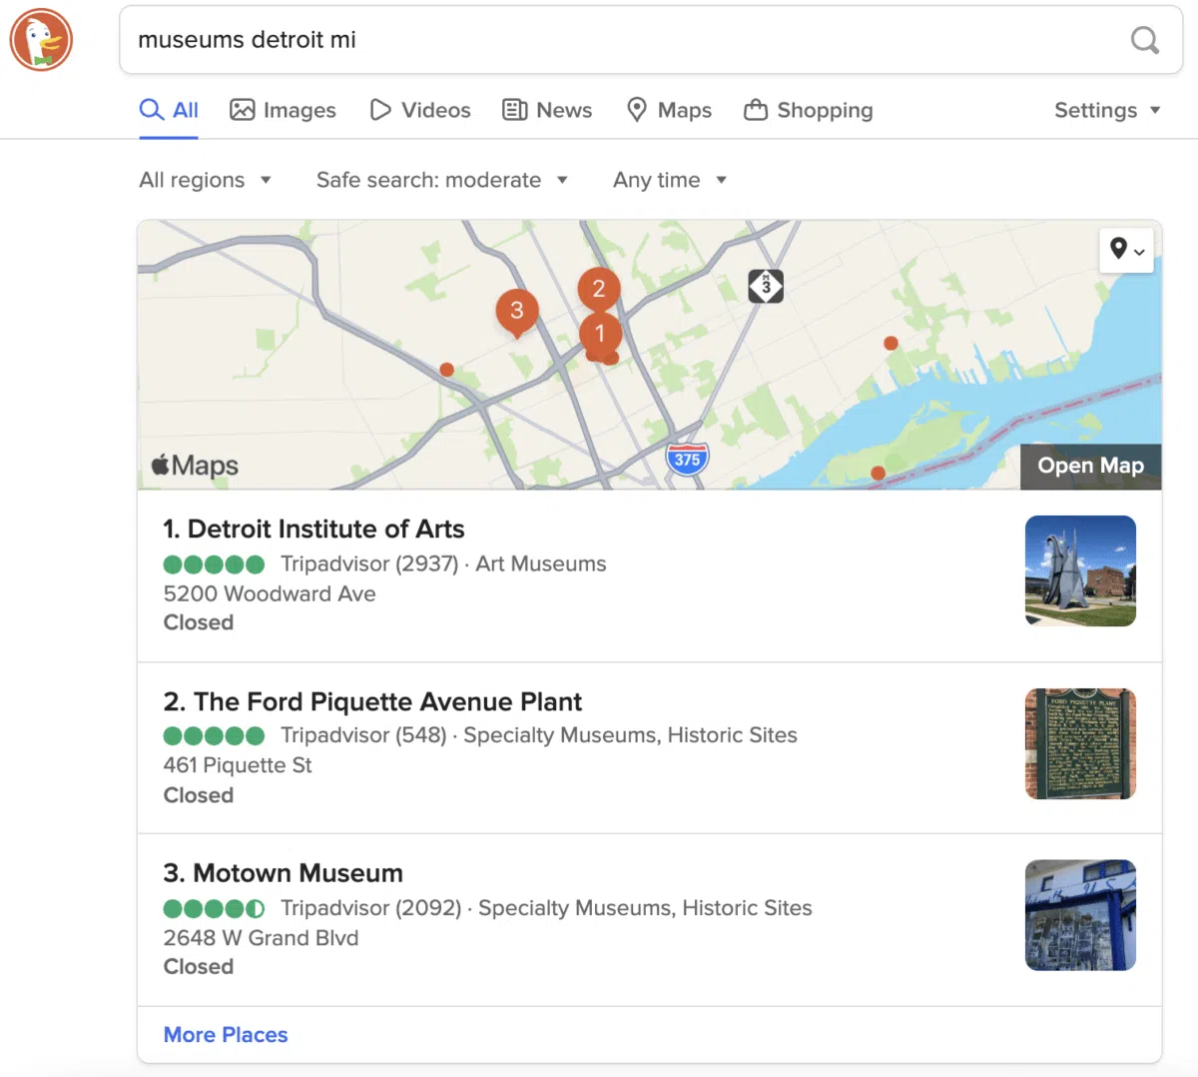The height and width of the screenshot is (1077, 1198).
Task: Click the DuckDuckGo logo icon
Action: (x=41, y=40)
